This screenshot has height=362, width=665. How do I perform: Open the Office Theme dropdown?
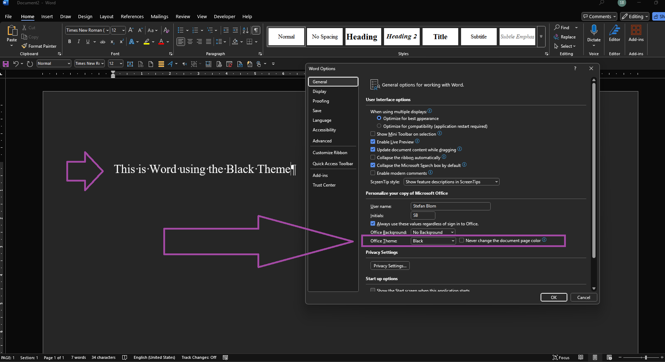[x=433, y=241]
